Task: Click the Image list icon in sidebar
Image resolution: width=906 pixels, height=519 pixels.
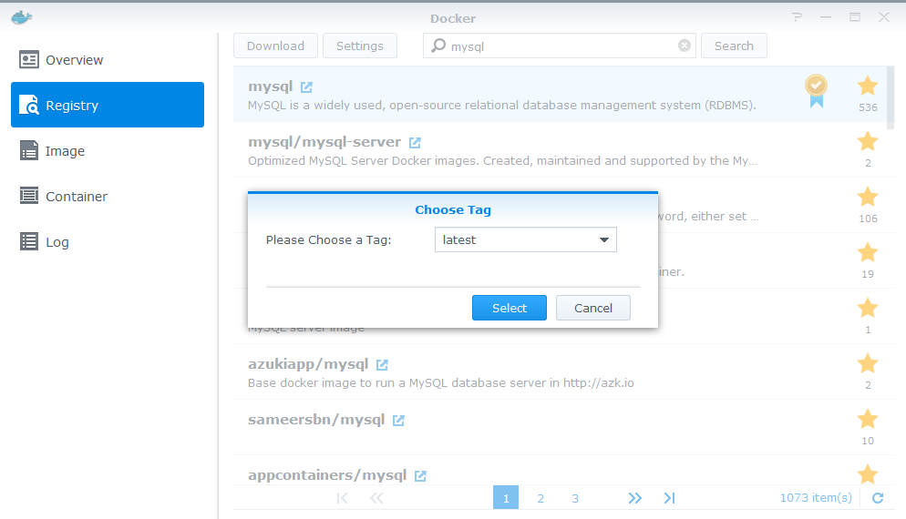Action: 29,150
